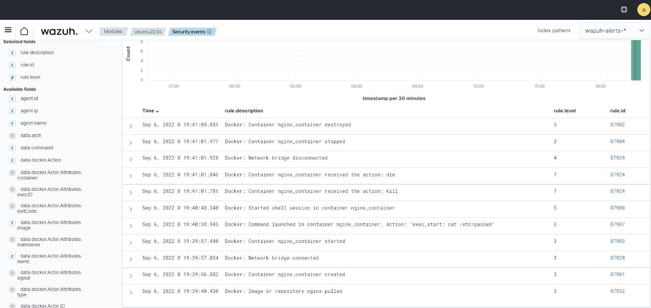Open the help lifebuoy icon

click(x=624, y=9)
